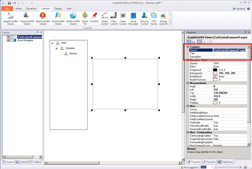
Task: Open the File menu button
Action: (7, 8)
